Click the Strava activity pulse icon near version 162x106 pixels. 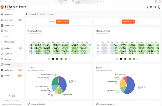[10, 96]
